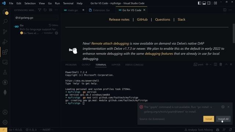Image resolution: width=235 pixels, height=132 pixels.
Task: Open the Help menu
Action: (80, 3)
